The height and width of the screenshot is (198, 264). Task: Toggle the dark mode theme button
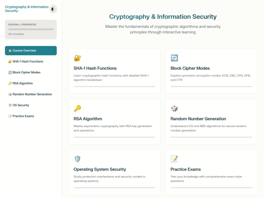click(x=53, y=9)
